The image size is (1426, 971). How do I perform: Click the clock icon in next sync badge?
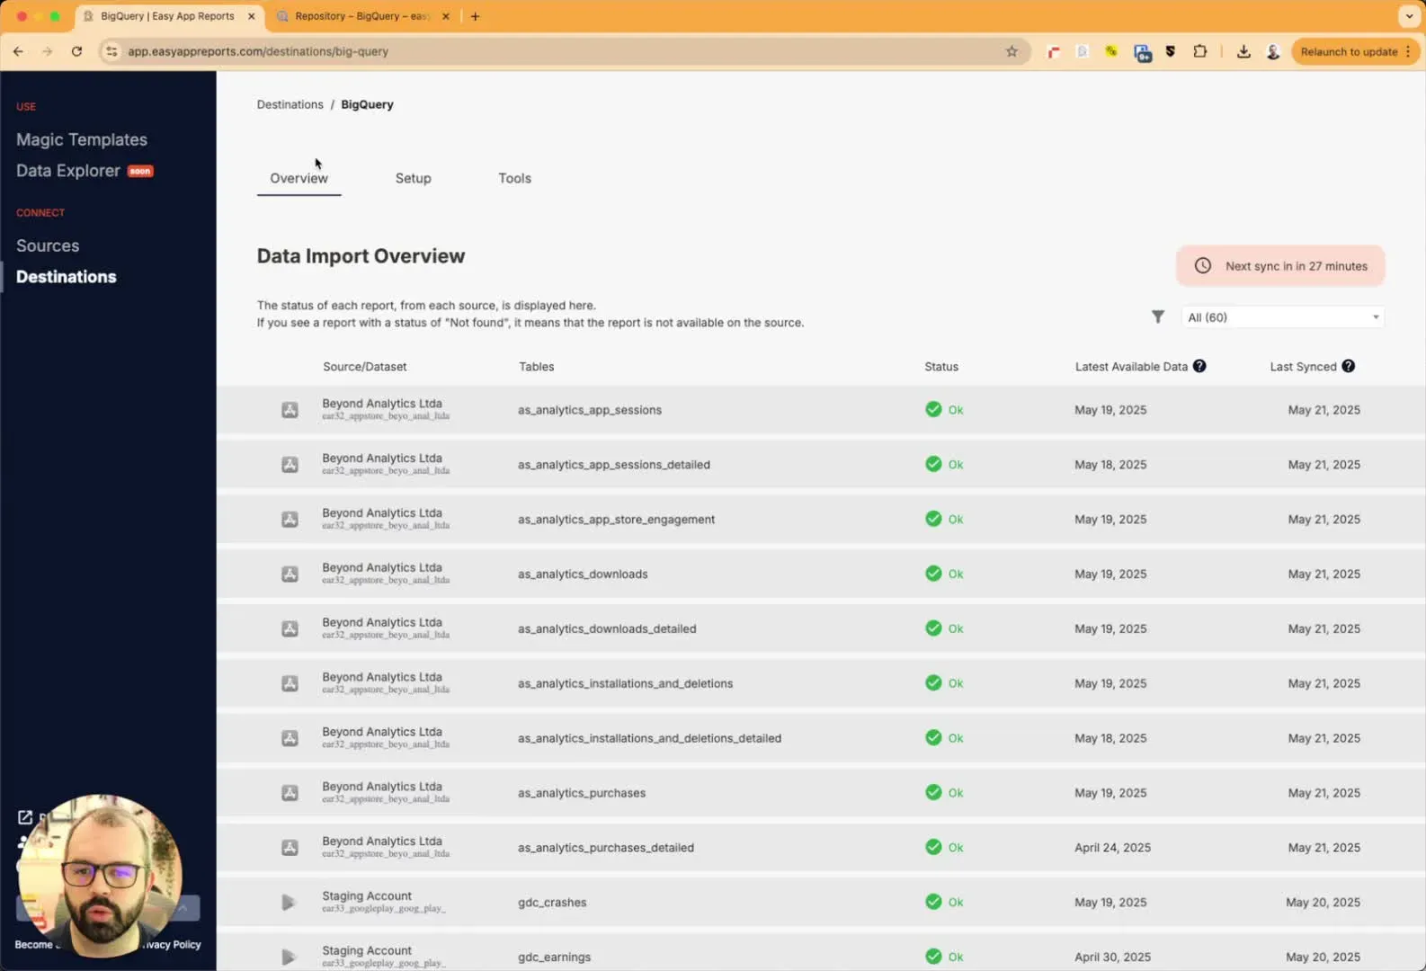[1202, 265]
